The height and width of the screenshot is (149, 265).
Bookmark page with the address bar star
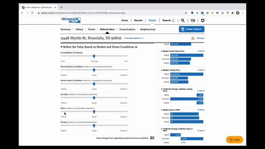[186, 13]
